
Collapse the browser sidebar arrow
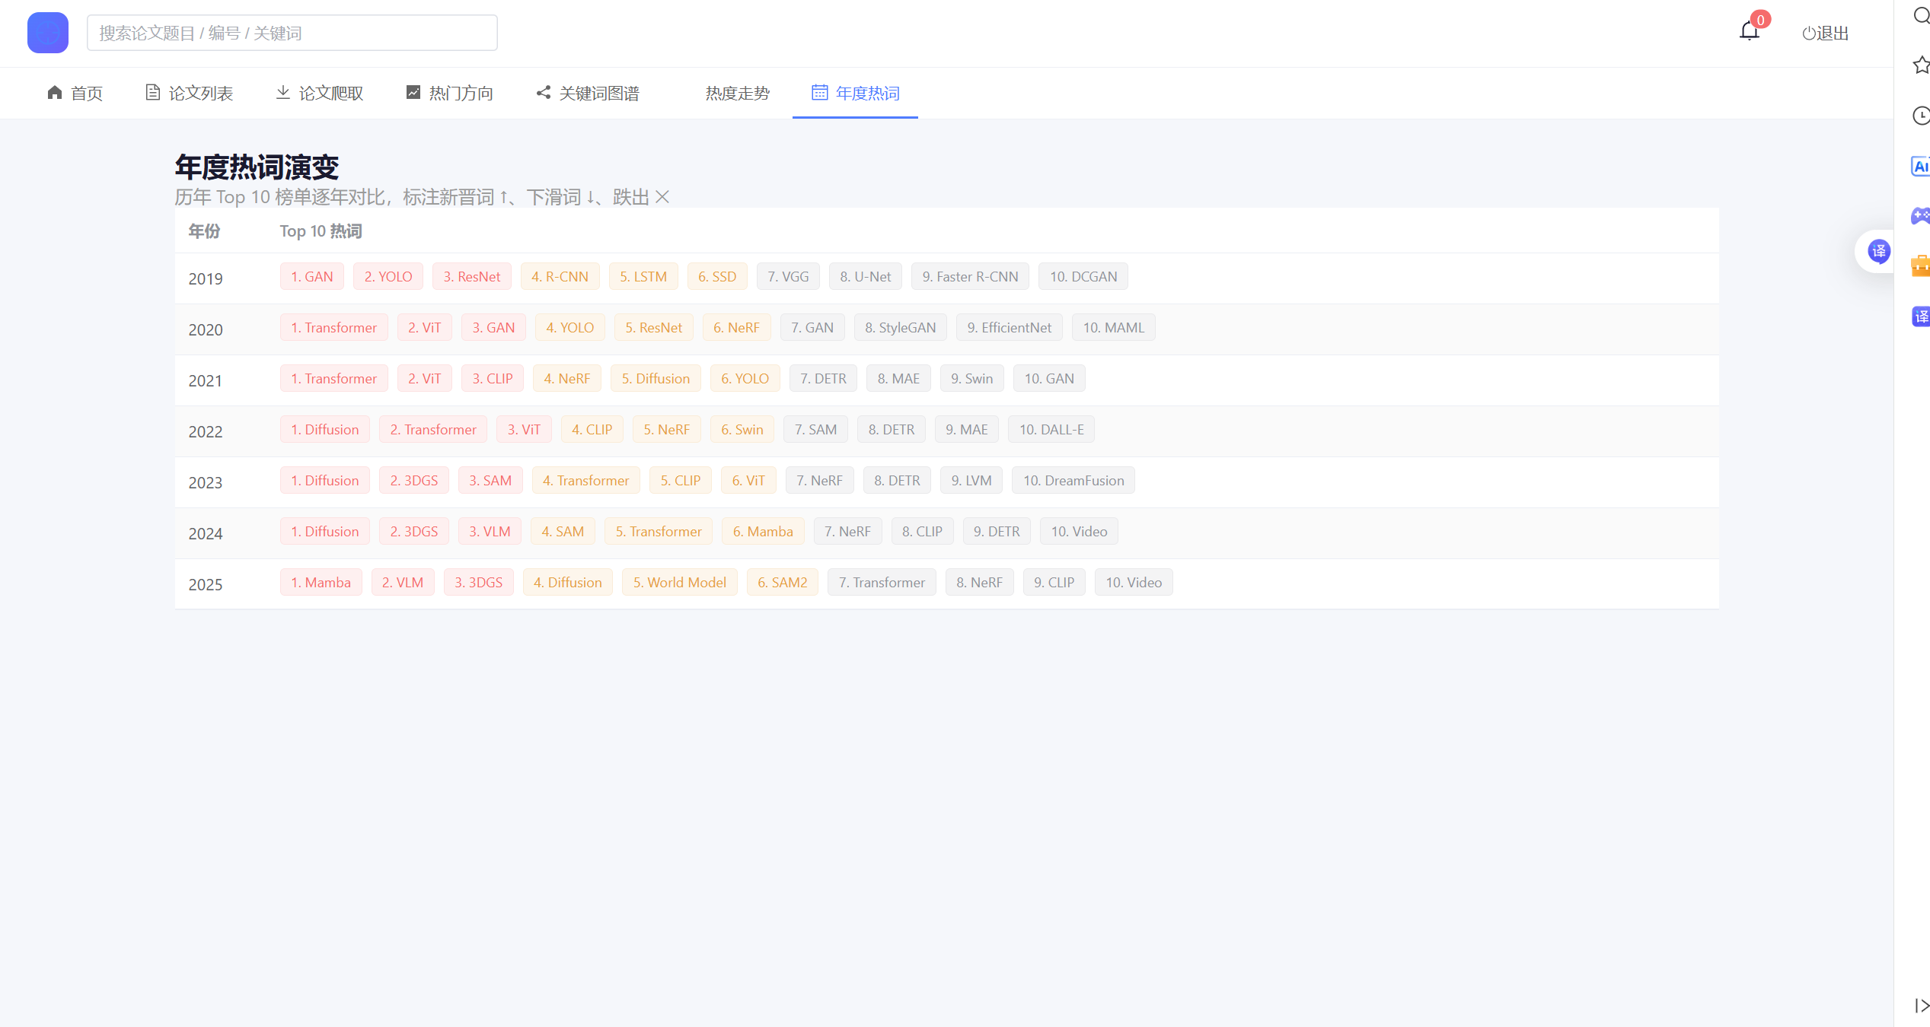pyautogui.click(x=1921, y=1006)
